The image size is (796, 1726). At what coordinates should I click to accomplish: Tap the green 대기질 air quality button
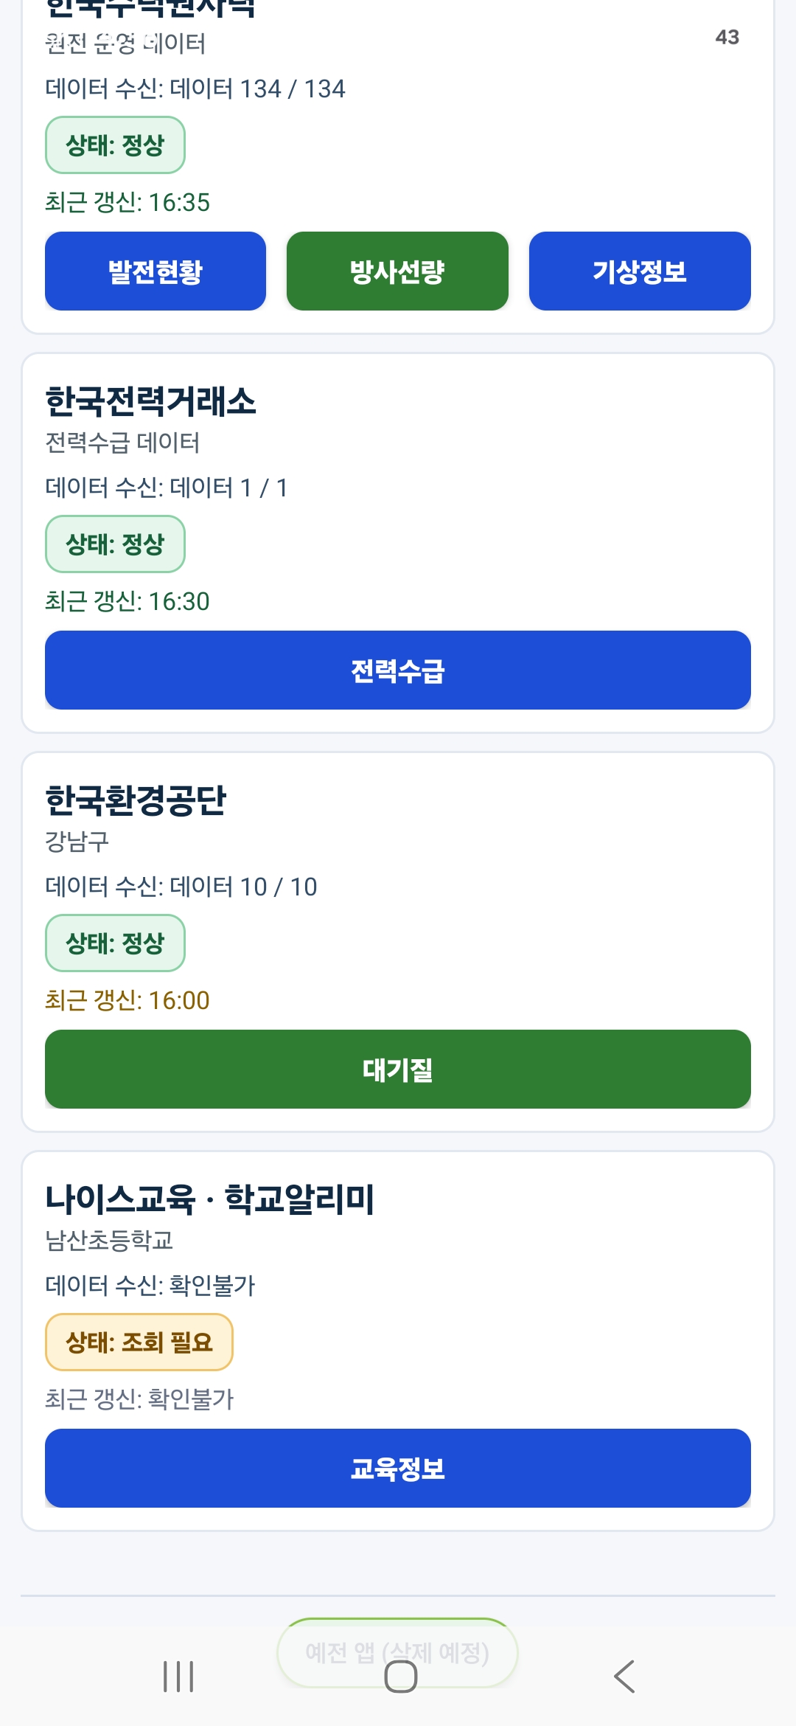point(398,1069)
